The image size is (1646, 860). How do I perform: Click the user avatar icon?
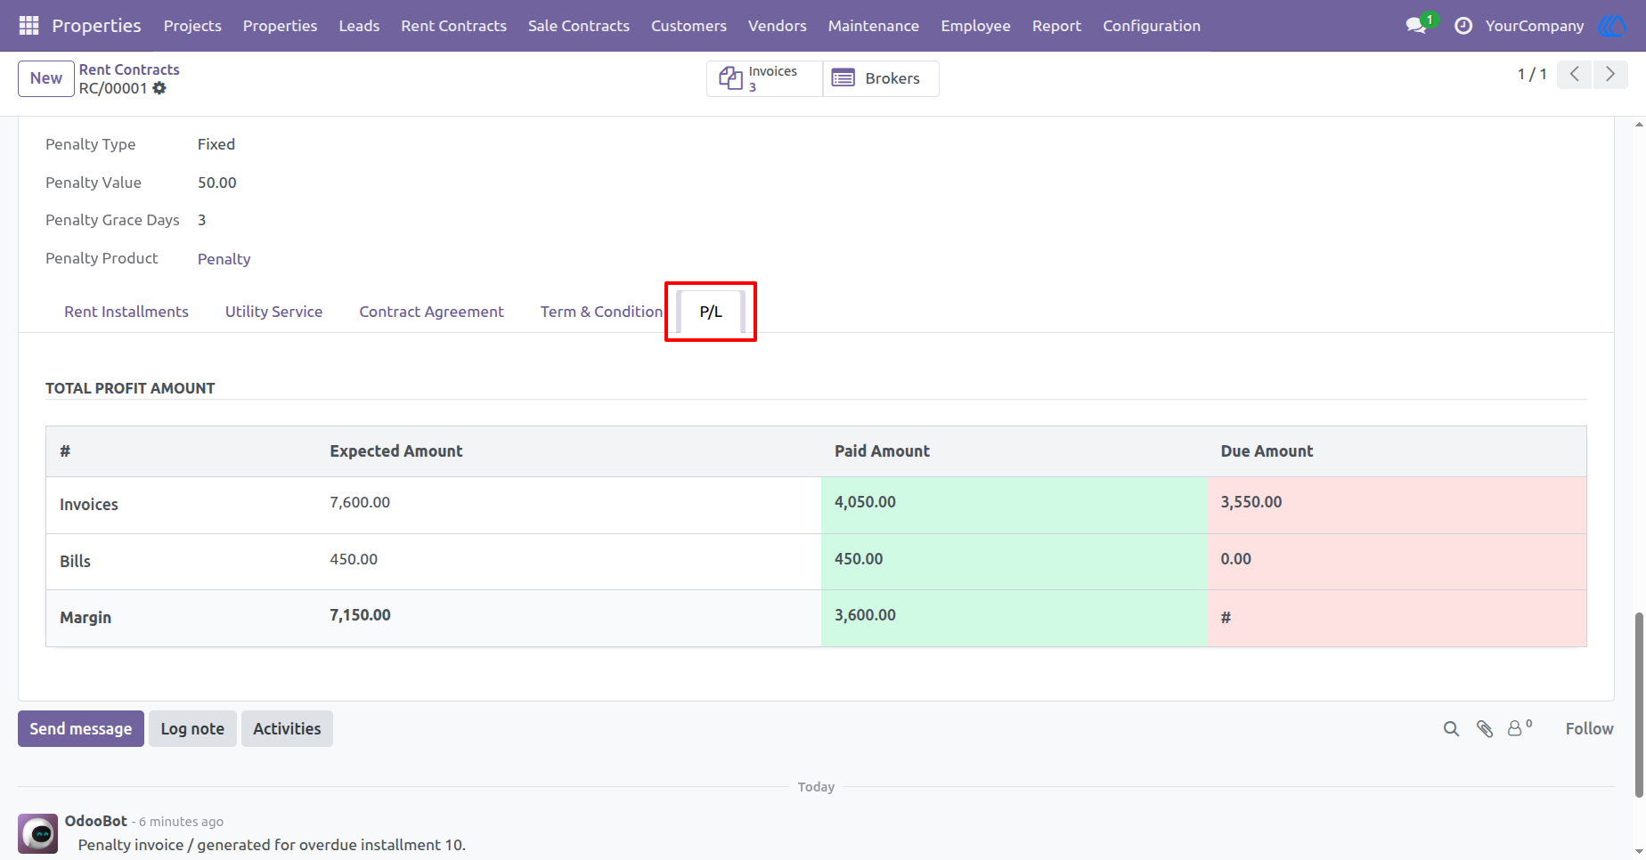click(1612, 26)
